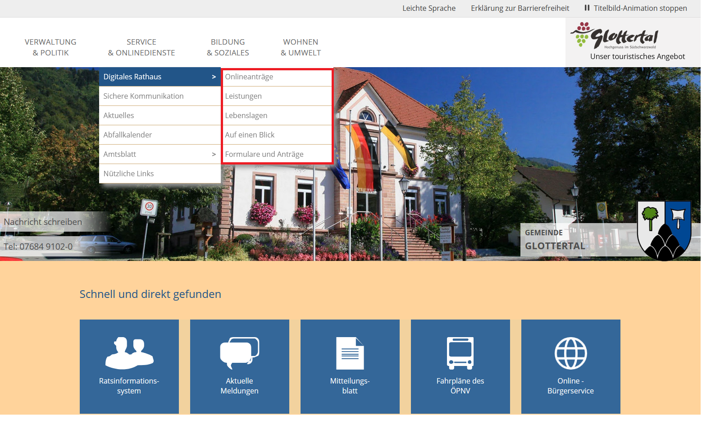This screenshot has height=425, width=702.
Task: Click the Online-Bürgerservice globe icon
Action: pos(570,353)
